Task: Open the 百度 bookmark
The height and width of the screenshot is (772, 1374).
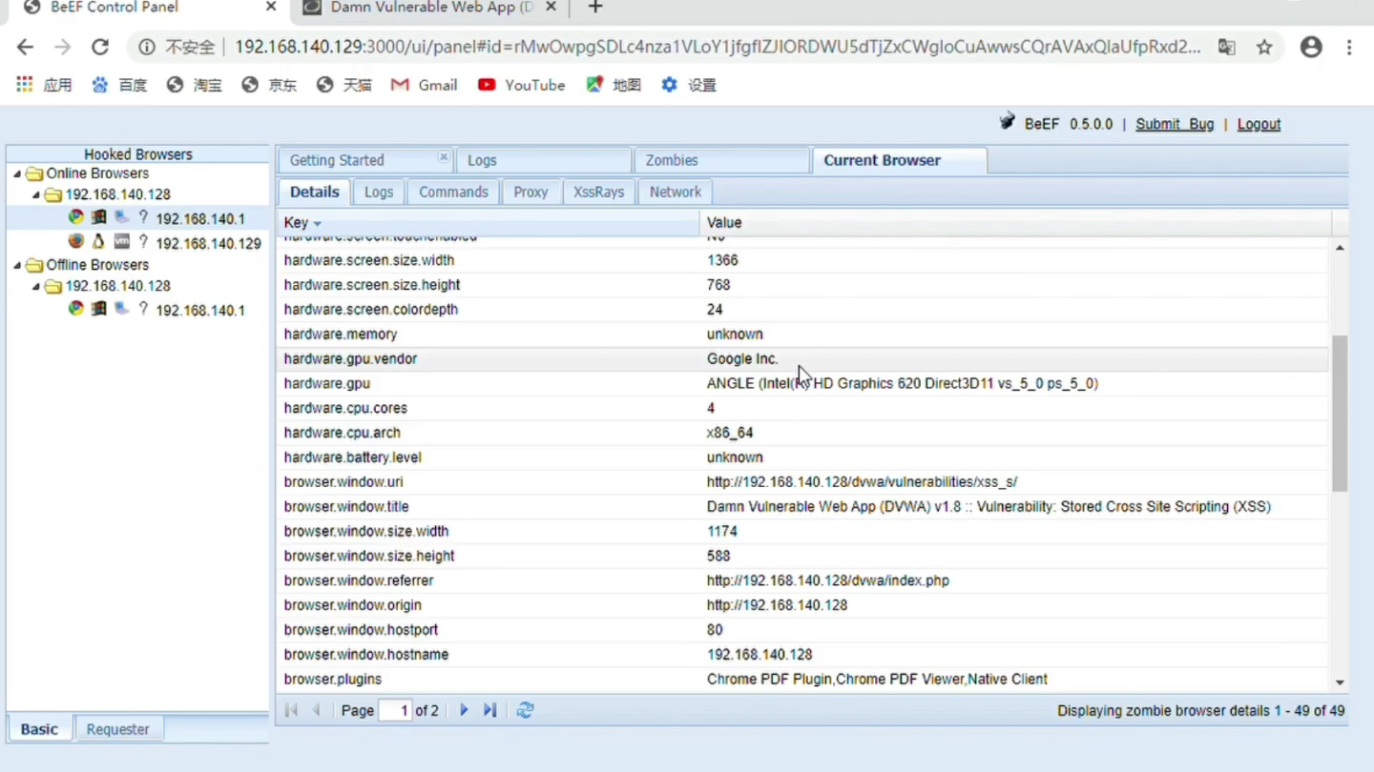Action: pyautogui.click(x=119, y=85)
